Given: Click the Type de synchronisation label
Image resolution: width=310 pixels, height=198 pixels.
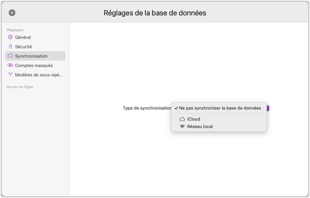Looking at the screenshot, I should 147,108.
